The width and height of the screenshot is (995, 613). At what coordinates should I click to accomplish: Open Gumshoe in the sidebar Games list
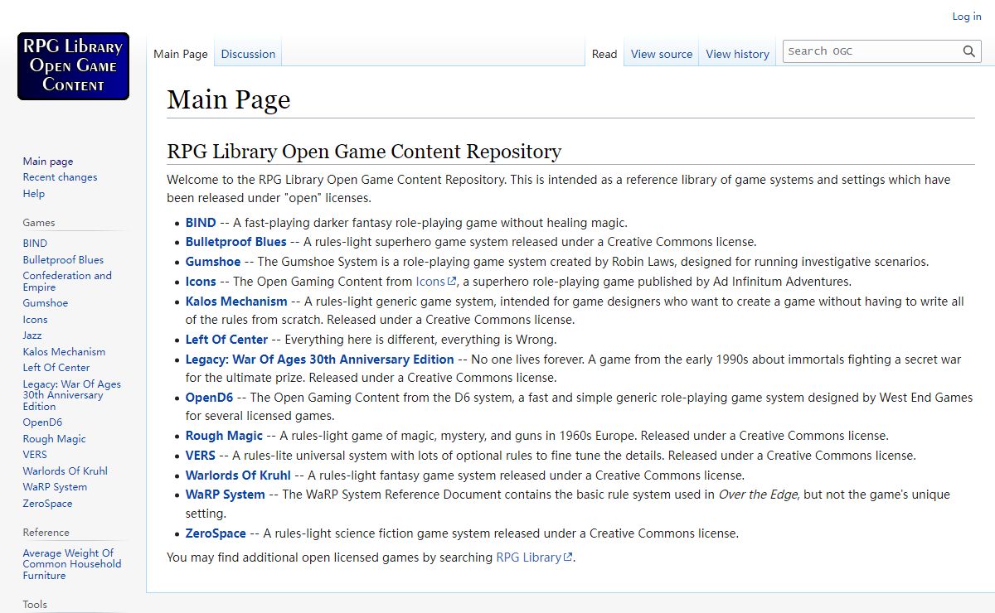tap(46, 303)
